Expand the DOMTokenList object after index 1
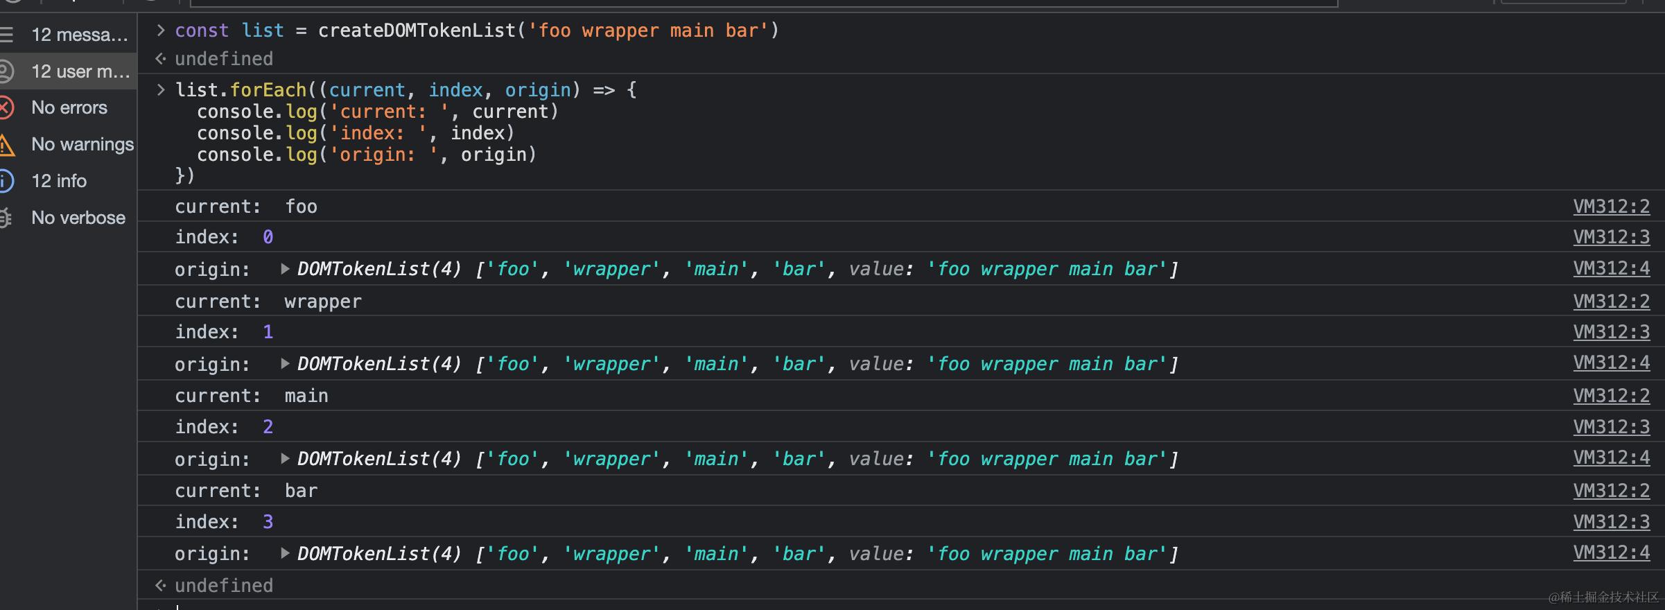The width and height of the screenshot is (1665, 610). [284, 364]
